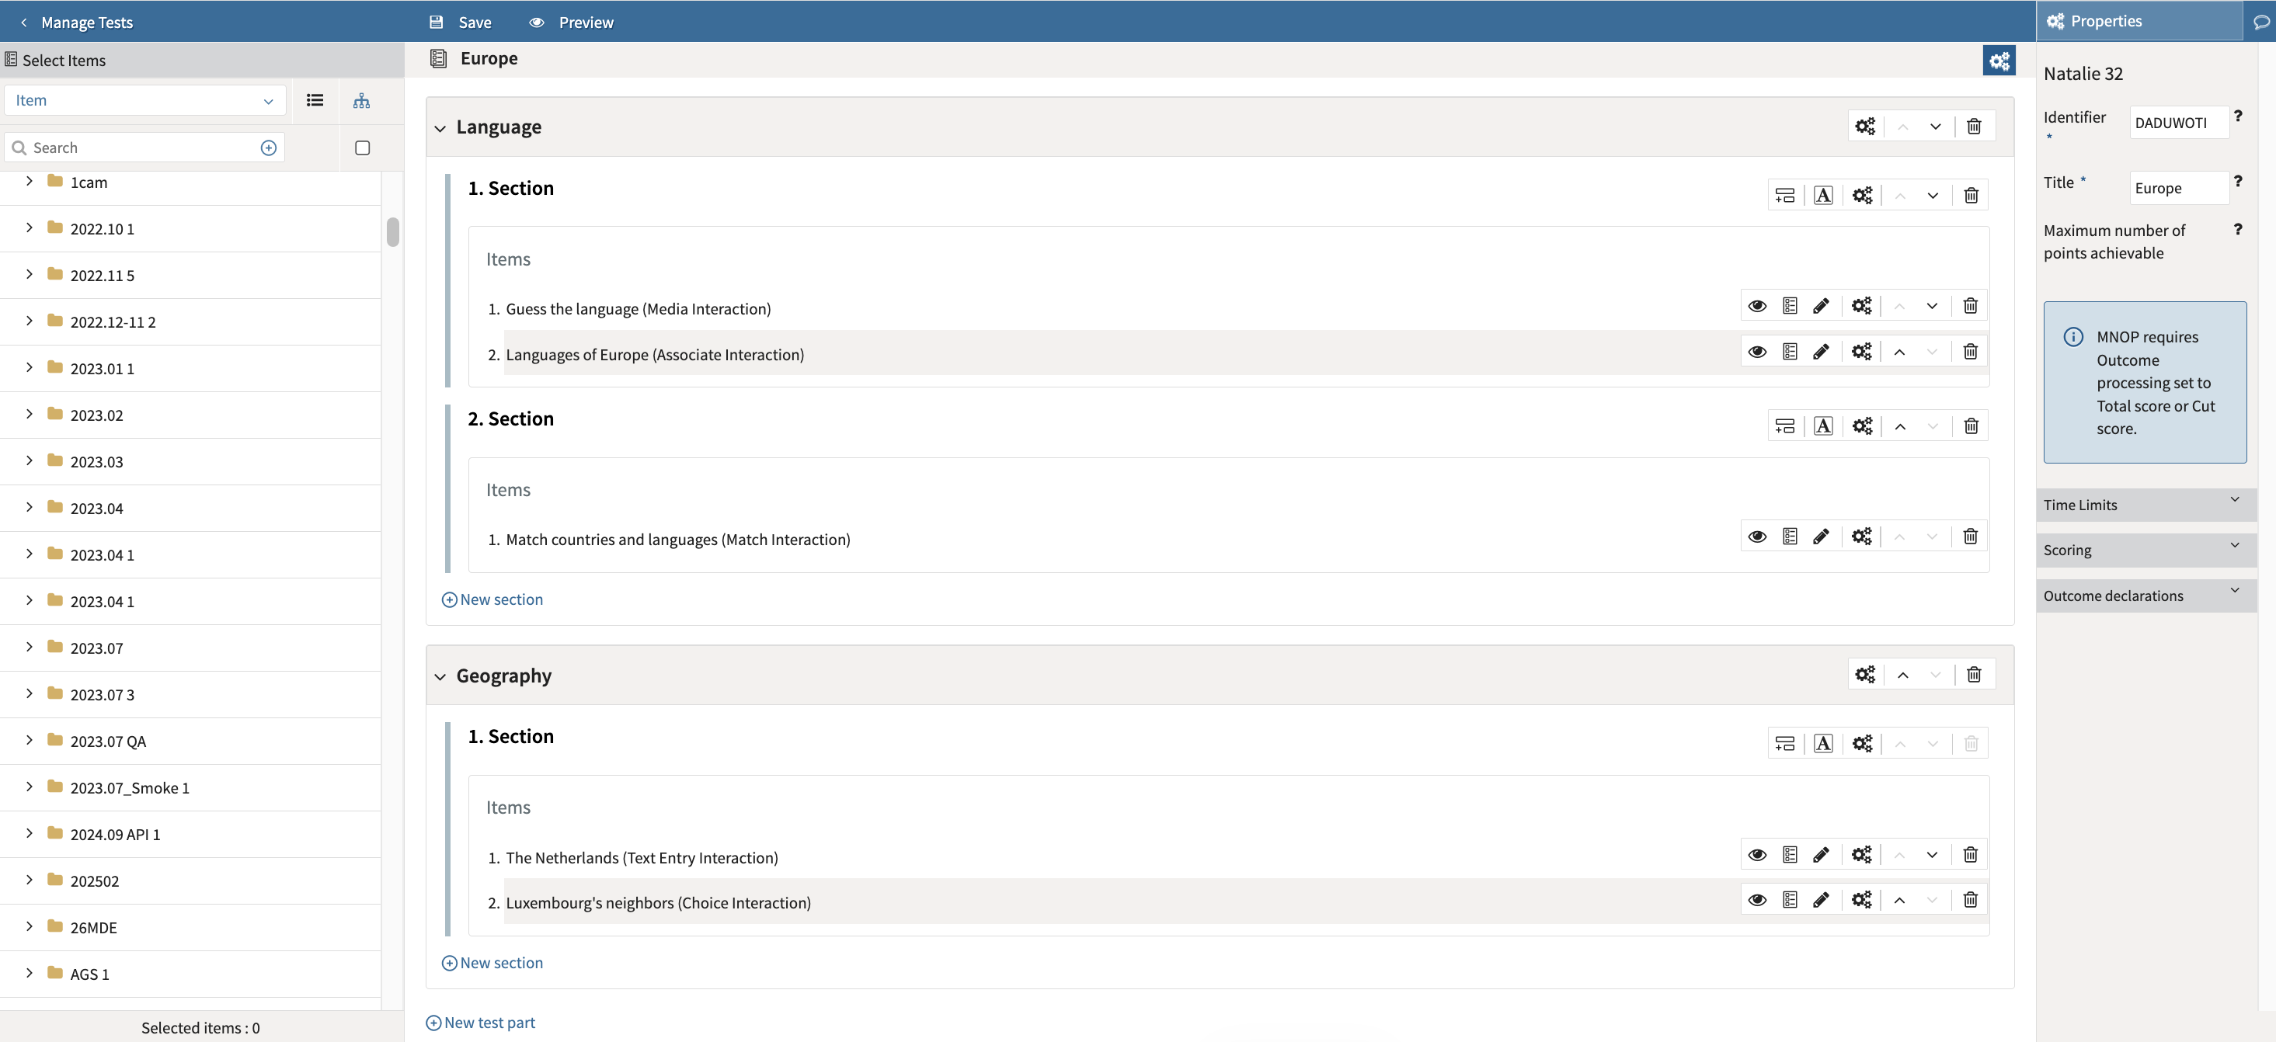
Task: Open properties of Luxembourg's neighbors item
Action: [x=1860, y=899]
